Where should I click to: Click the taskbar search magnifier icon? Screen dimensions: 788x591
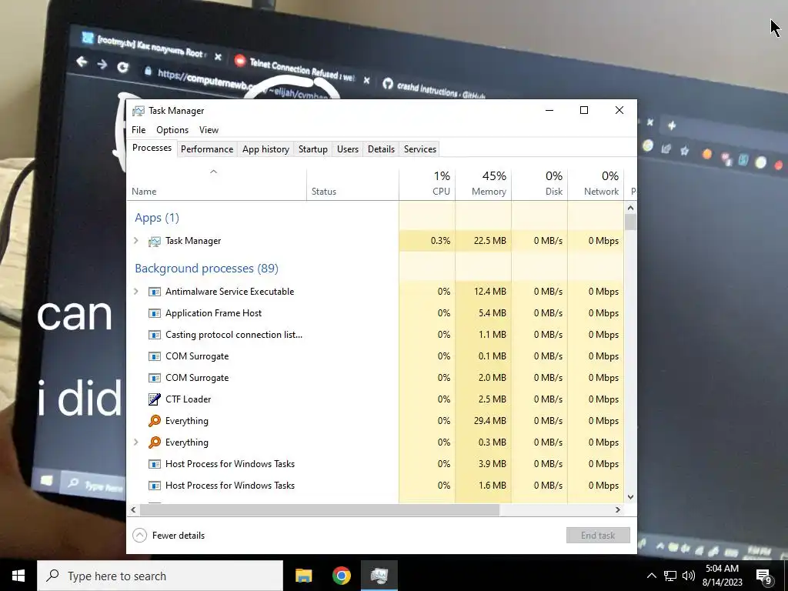(52, 576)
